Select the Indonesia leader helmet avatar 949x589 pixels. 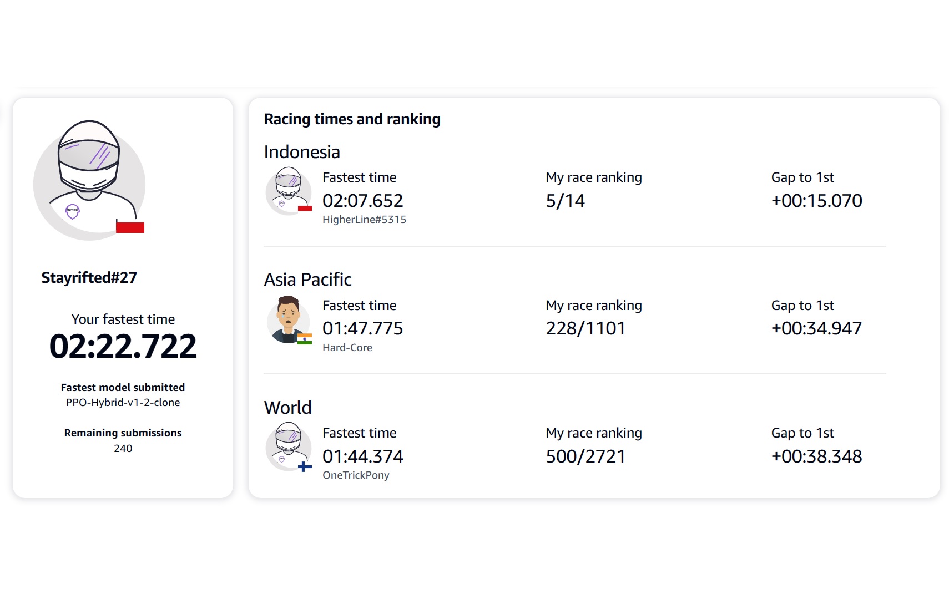[288, 190]
